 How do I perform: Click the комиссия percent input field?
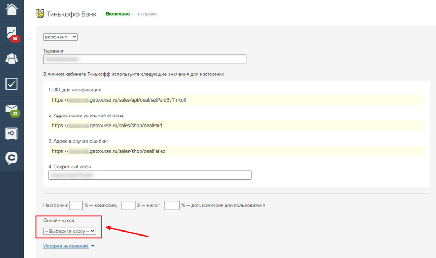tap(76, 205)
